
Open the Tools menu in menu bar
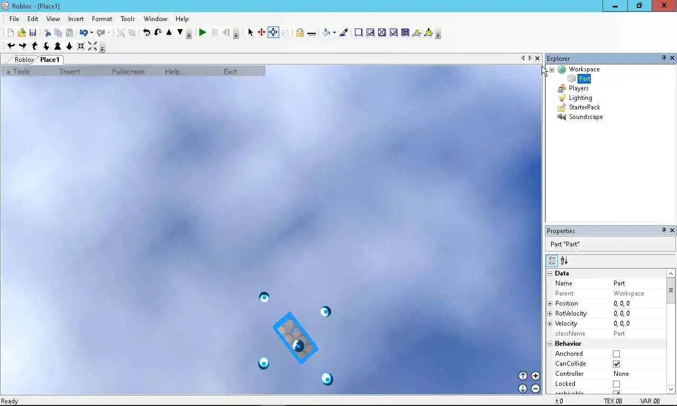point(127,19)
